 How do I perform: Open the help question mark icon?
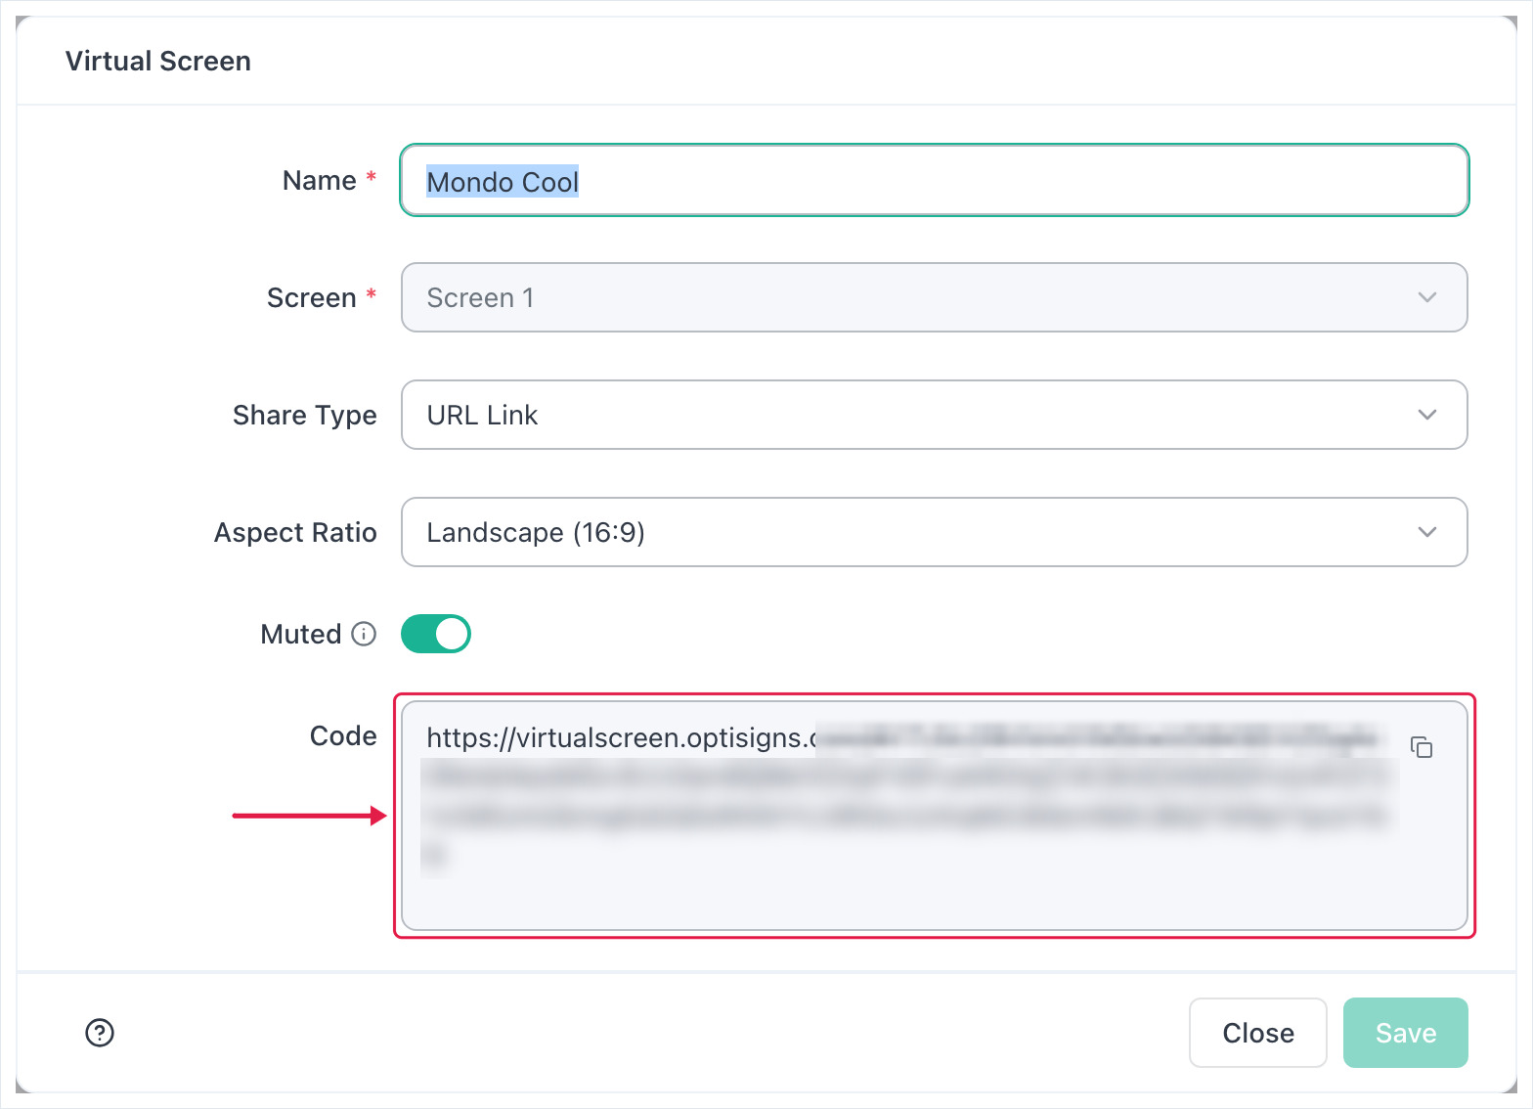click(x=100, y=1033)
